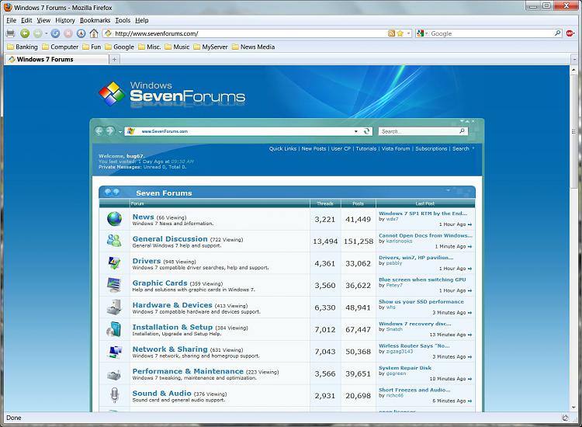Image resolution: width=582 pixels, height=427 pixels.
Task: Click the vertical scrollbar thumb on the browser page
Action: (573, 132)
